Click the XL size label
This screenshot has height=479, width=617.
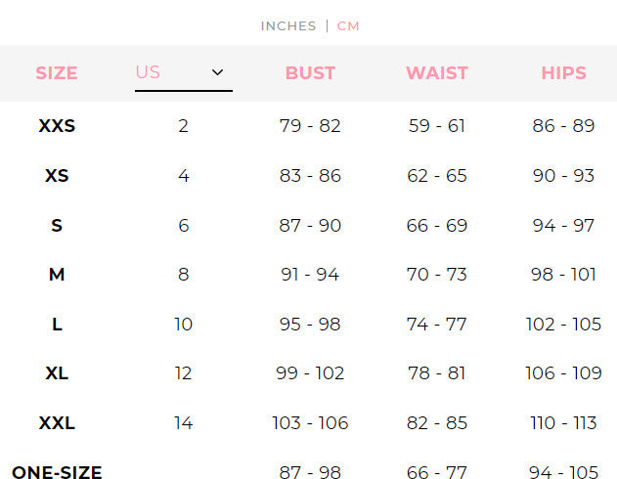[x=57, y=373]
